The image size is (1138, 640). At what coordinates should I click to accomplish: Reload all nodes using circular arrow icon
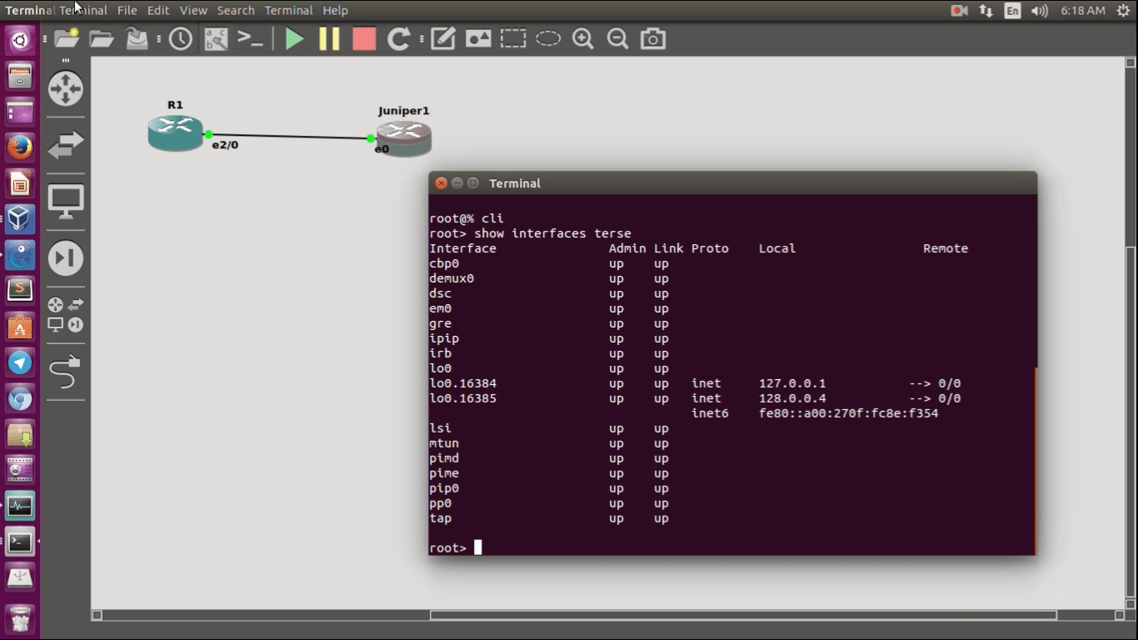pos(399,39)
